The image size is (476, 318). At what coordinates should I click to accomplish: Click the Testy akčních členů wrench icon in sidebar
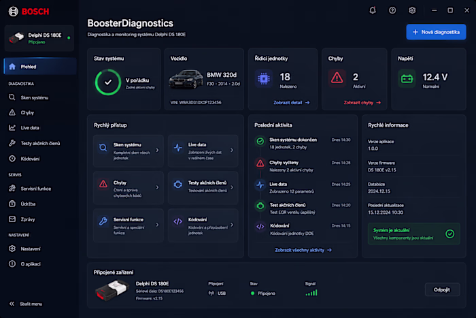coord(12,143)
